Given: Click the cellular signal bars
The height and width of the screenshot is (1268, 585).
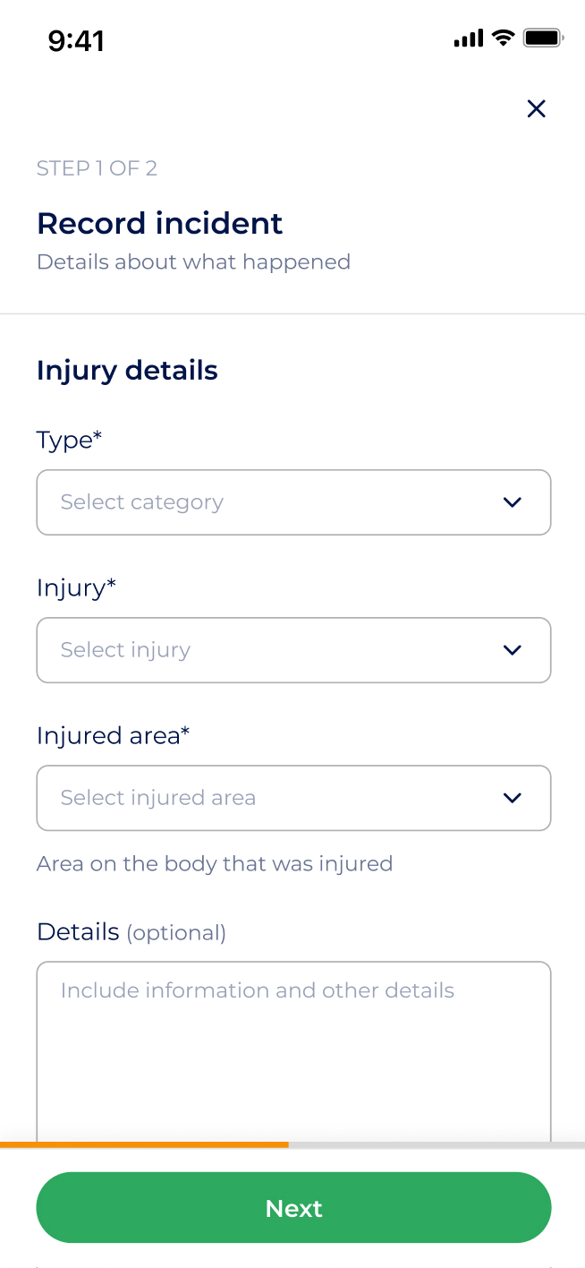Looking at the screenshot, I should [467, 39].
